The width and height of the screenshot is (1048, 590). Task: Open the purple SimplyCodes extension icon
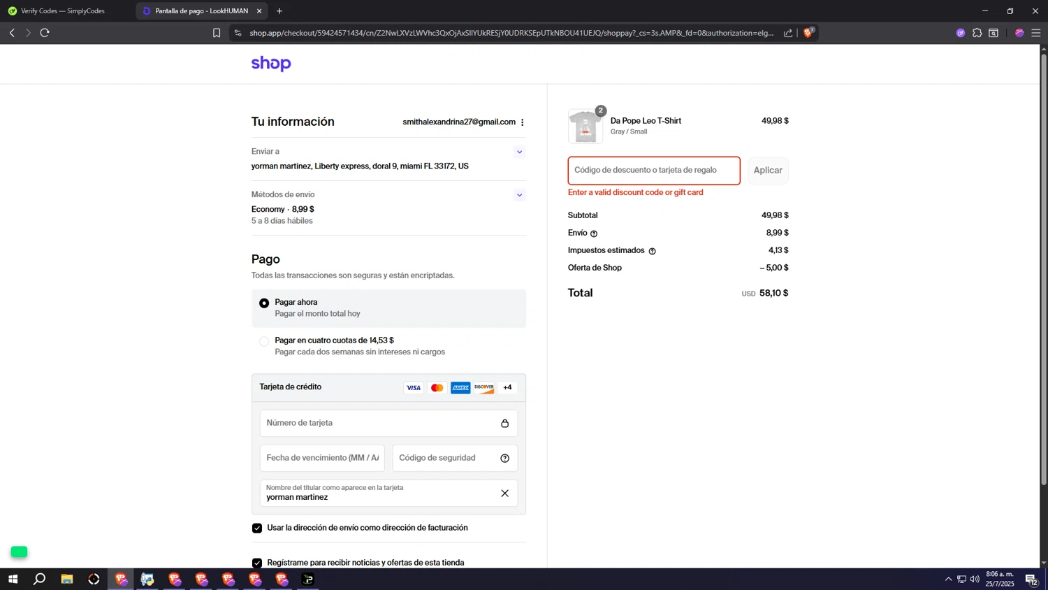coord(961,33)
